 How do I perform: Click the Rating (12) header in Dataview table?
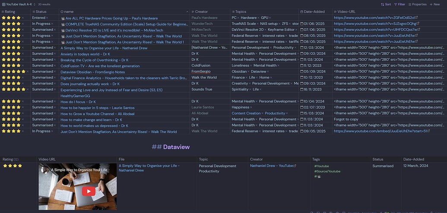(x=10, y=159)
